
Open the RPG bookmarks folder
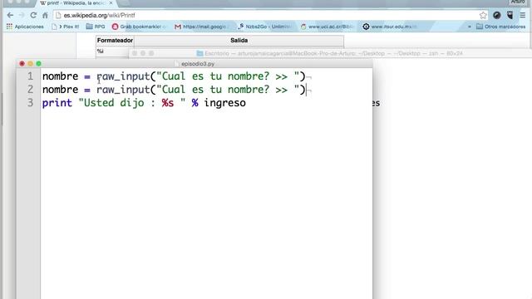pyautogui.click(x=96, y=27)
